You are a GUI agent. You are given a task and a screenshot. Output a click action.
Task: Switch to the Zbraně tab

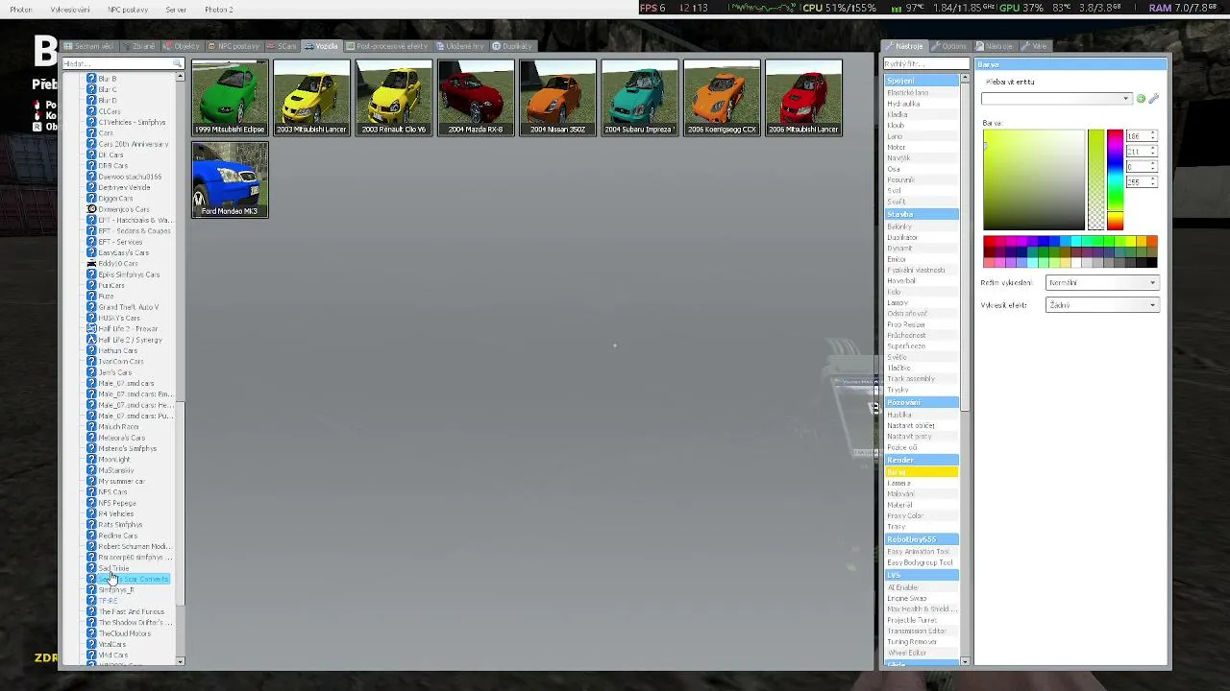(x=139, y=46)
